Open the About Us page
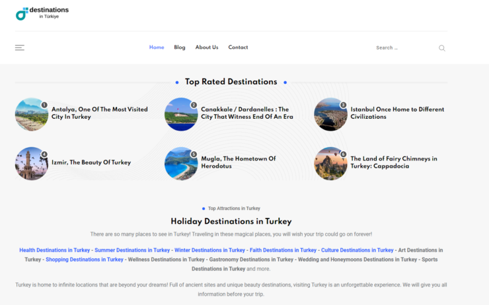489x305 pixels. (207, 48)
